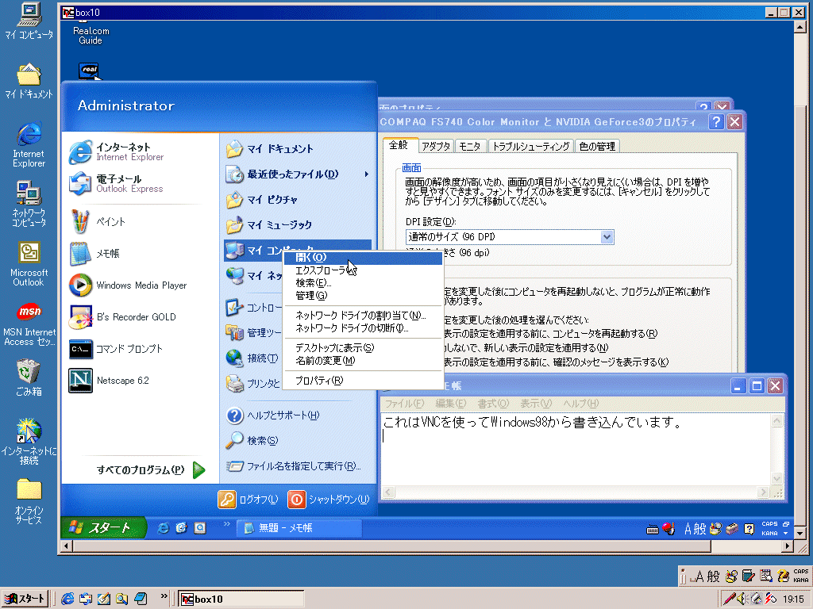Choose プロパティ(R) in the context menu

click(x=363, y=381)
